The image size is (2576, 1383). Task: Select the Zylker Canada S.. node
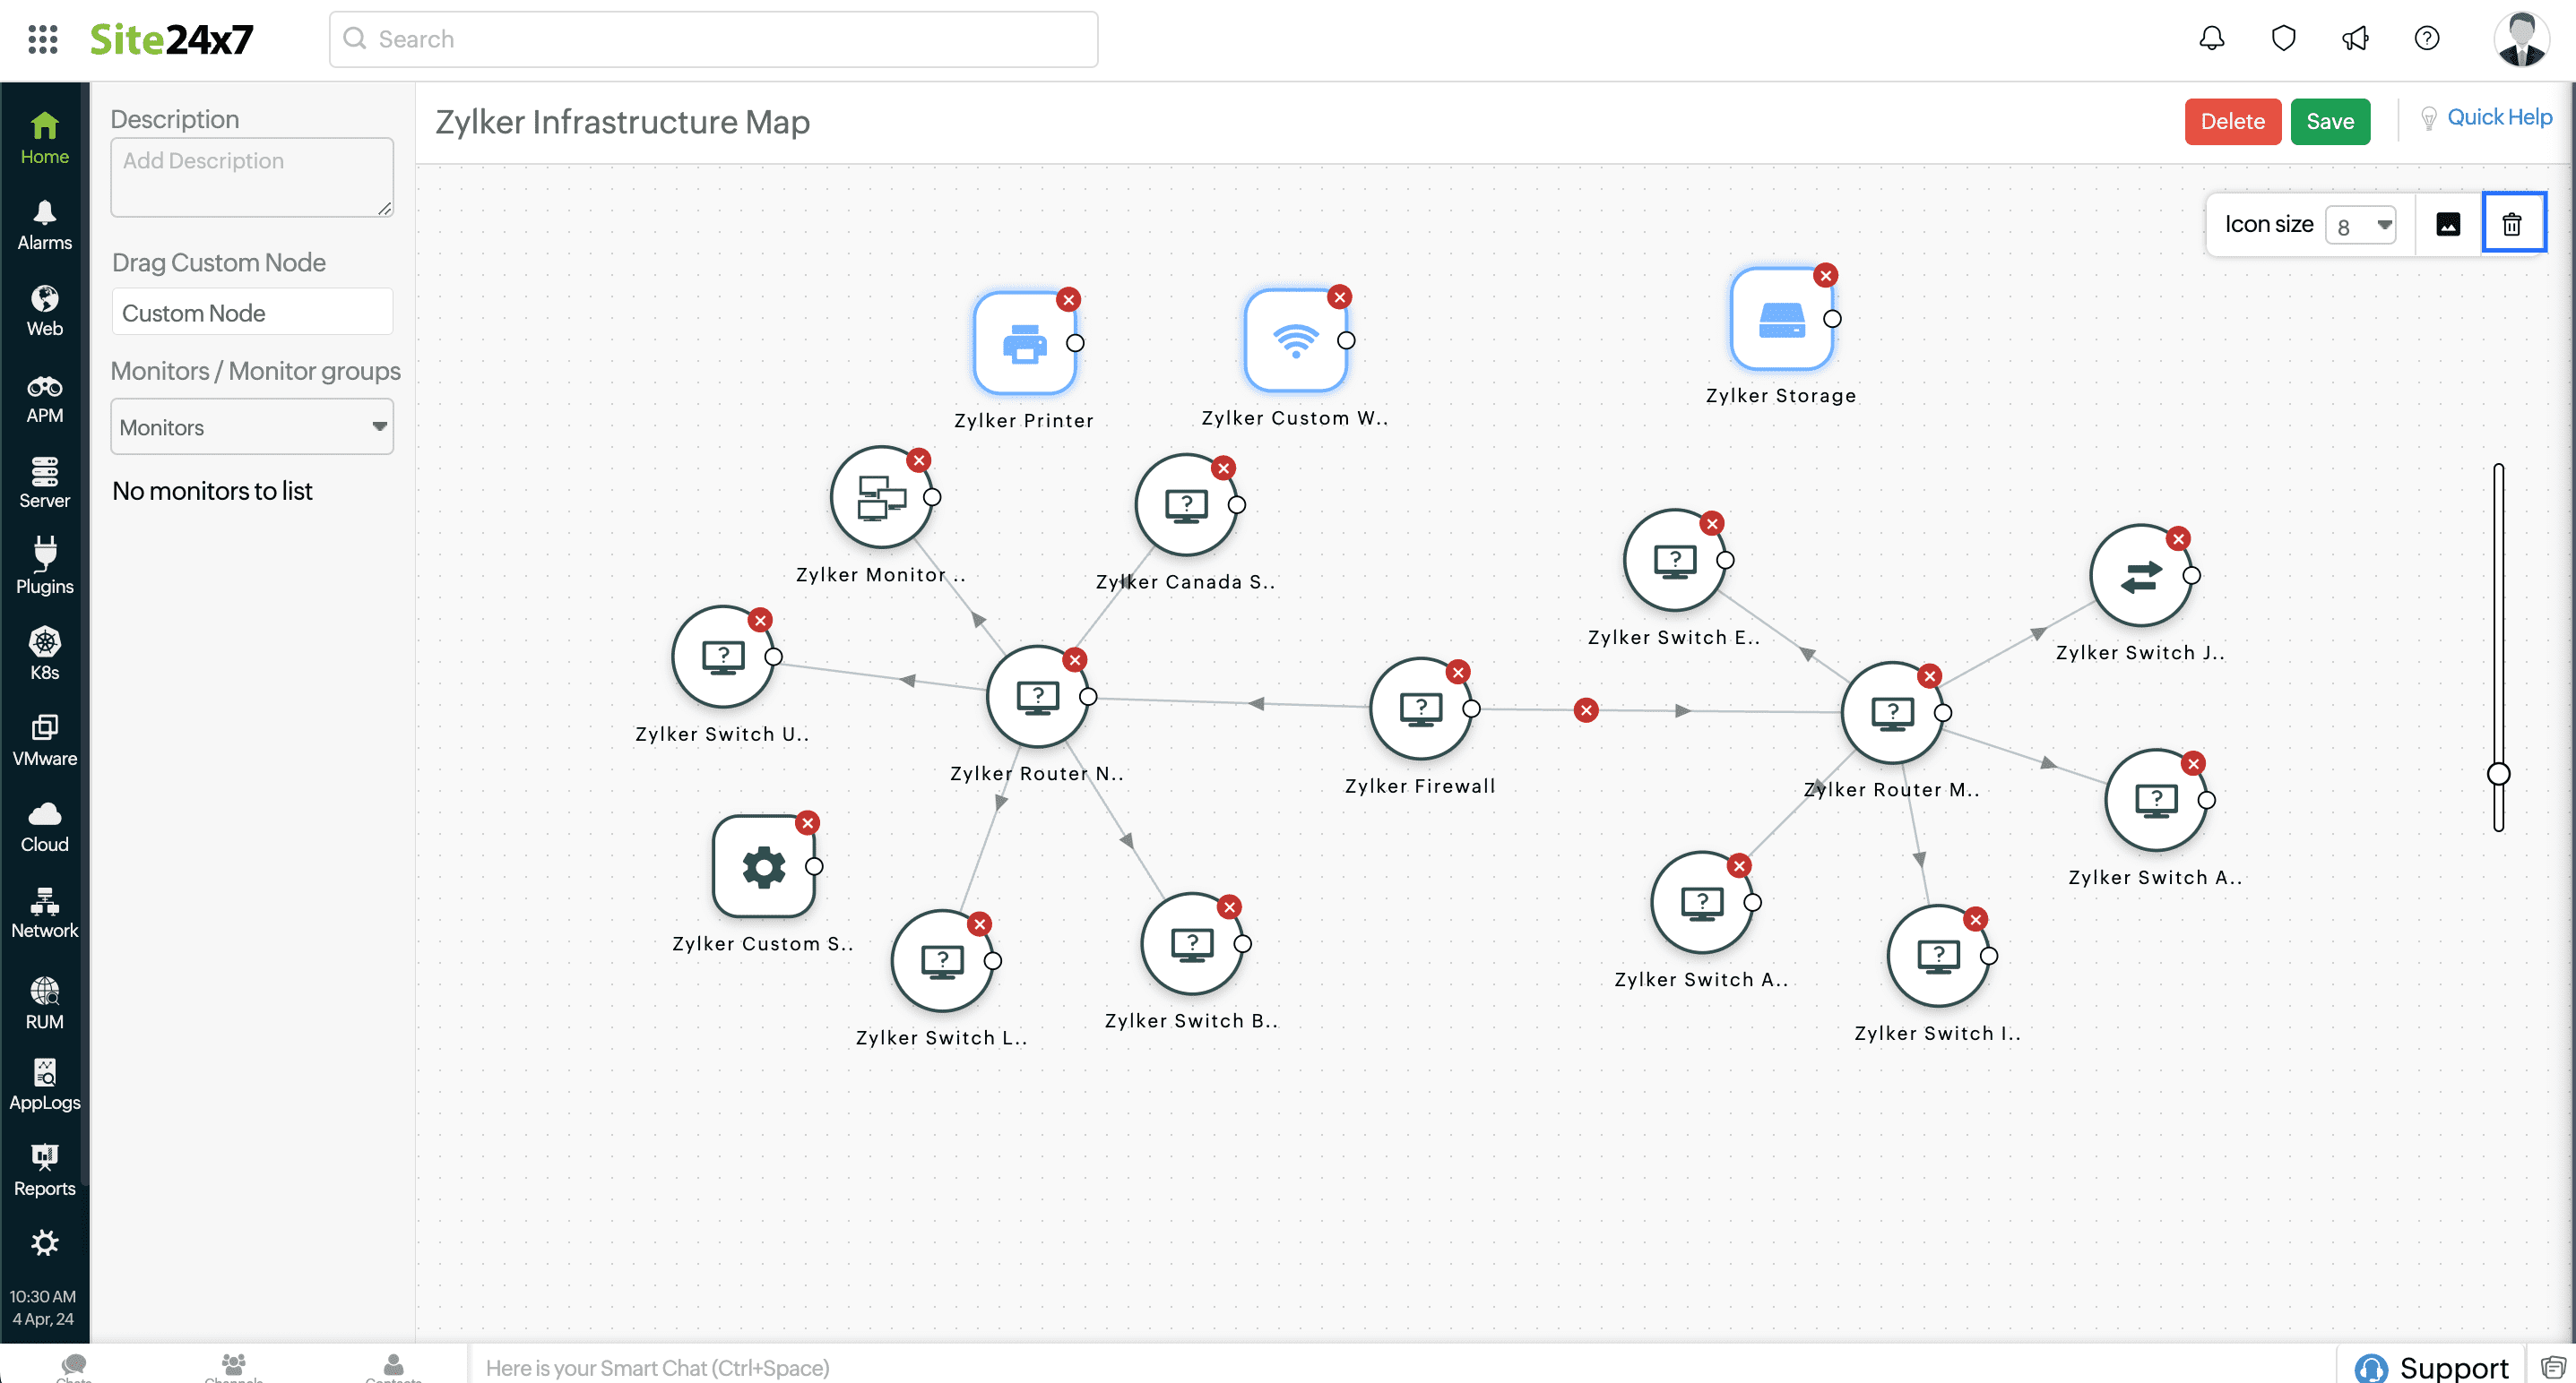(1186, 504)
